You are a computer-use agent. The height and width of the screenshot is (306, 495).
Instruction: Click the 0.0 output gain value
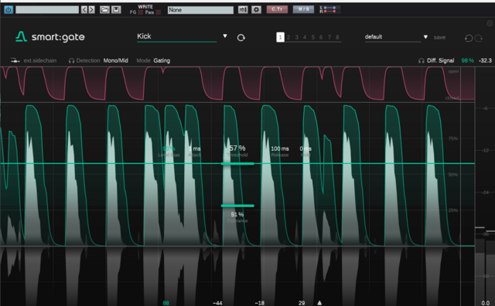tap(486, 303)
